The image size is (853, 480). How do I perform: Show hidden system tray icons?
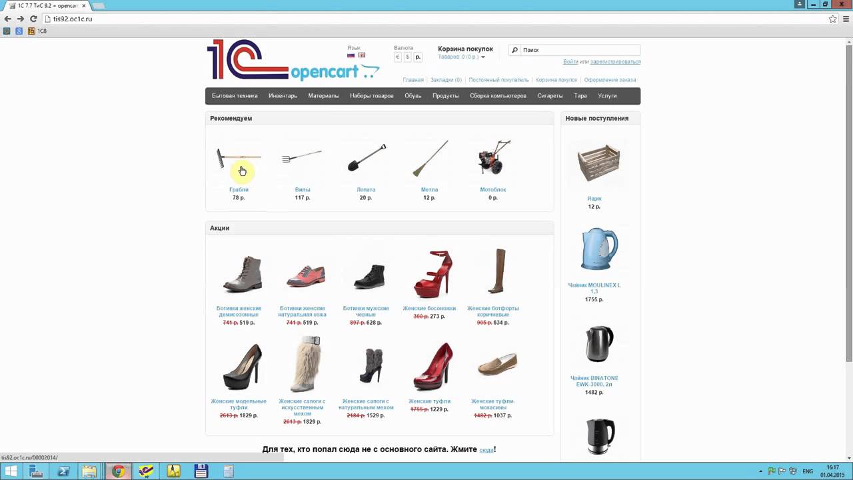[x=762, y=471]
